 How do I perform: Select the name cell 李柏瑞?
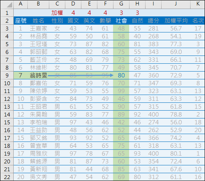click(x=38, y=122)
